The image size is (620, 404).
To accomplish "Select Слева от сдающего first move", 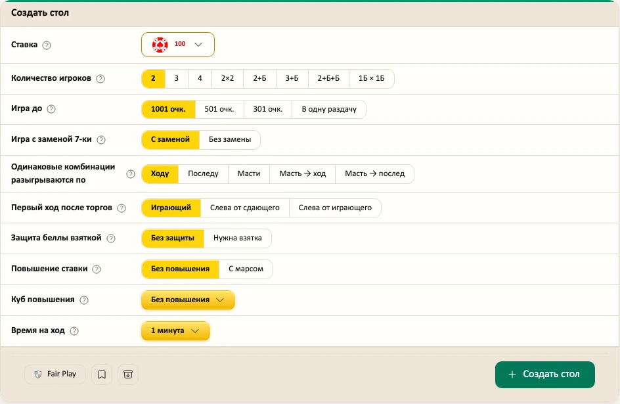I will (245, 208).
